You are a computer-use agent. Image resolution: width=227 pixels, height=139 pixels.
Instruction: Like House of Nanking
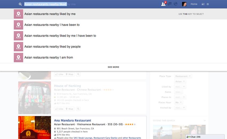coord(59,109)
